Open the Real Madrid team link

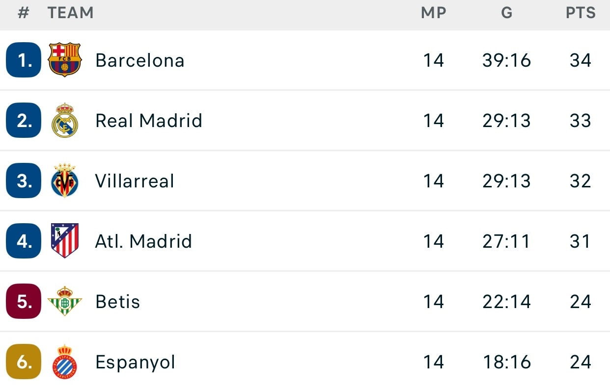pyautogui.click(x=149, y=121)
